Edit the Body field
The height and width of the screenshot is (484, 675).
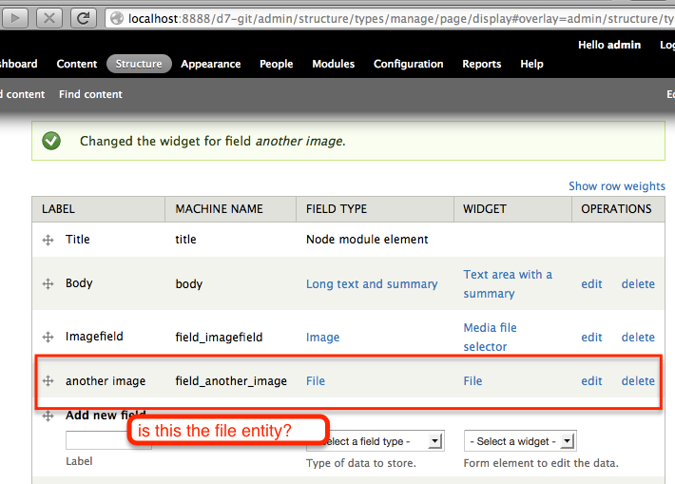(x=591, y=283)
